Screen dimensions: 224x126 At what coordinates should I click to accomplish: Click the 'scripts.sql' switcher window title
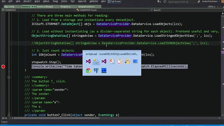[112, 54]
